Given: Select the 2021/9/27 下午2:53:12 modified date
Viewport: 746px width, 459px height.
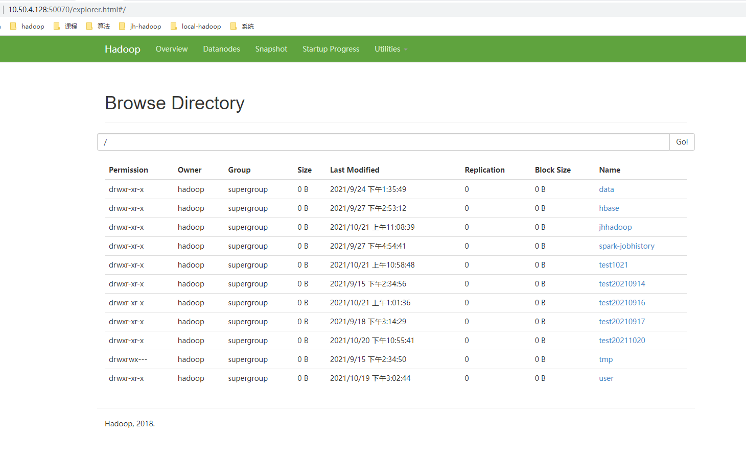Looking at the screenshot, I should point(368,208).
